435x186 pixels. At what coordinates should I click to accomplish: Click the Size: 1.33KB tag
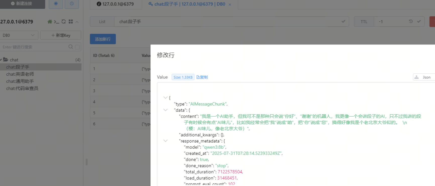coord(183,77)
